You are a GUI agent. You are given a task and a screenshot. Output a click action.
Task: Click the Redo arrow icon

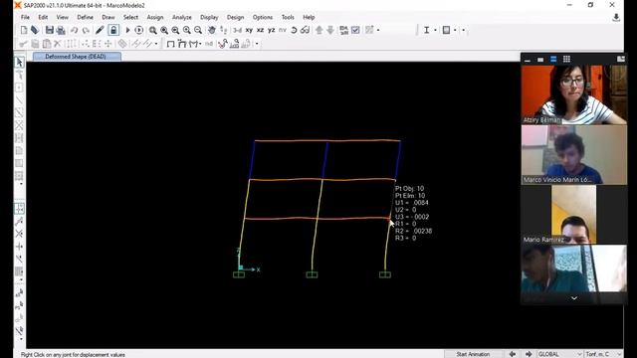click(86, 30)
